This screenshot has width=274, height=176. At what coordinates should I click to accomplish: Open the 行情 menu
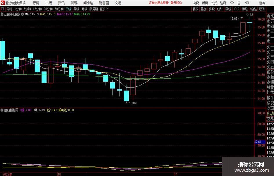[36, 3]
